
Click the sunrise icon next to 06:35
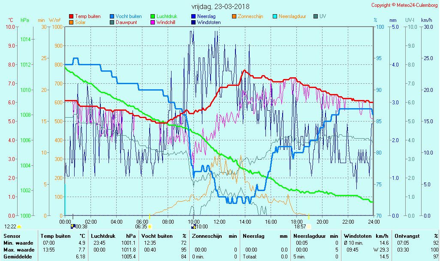click(150, 226)
